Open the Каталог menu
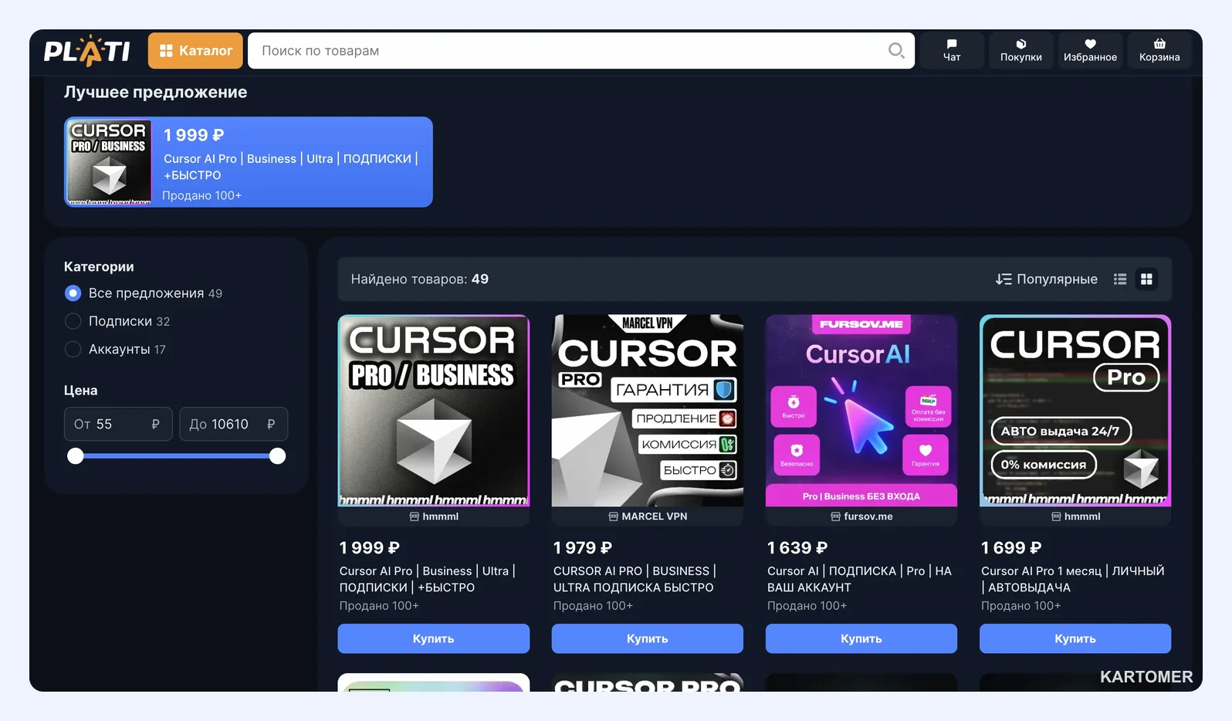This screenshot has height=721, width=1232. click(x=195, y=51)
